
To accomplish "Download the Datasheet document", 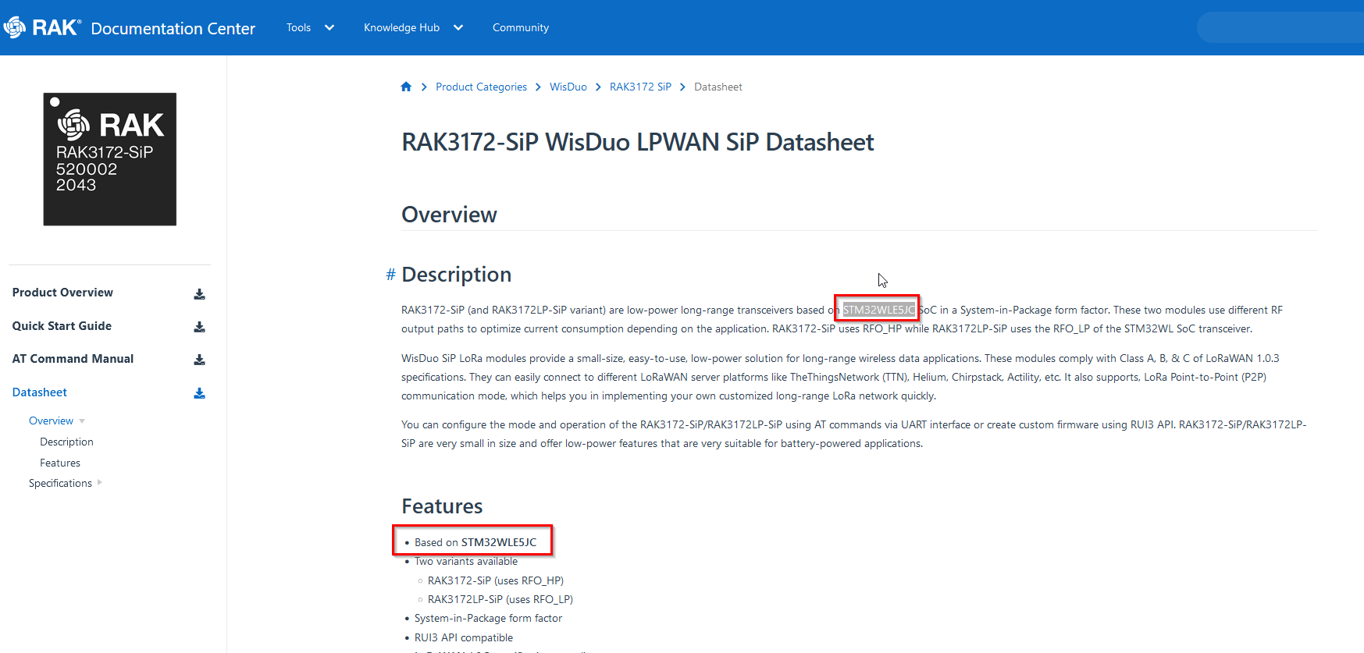I will click(x=199, y=393).
